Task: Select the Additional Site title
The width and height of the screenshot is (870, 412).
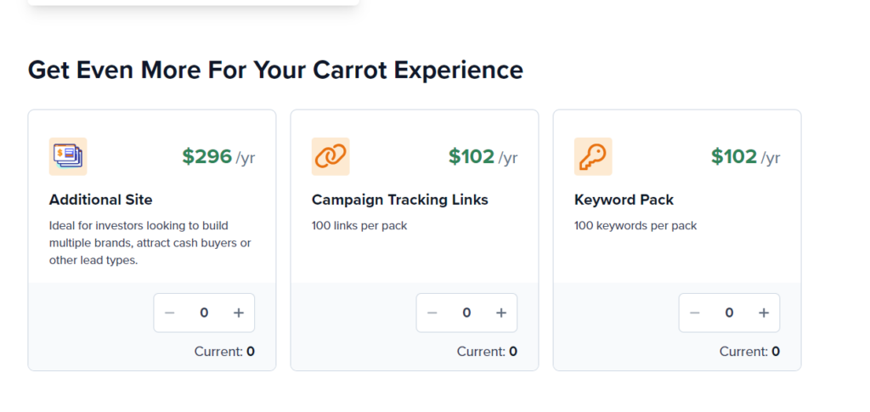Action: (x=100, y=200)
